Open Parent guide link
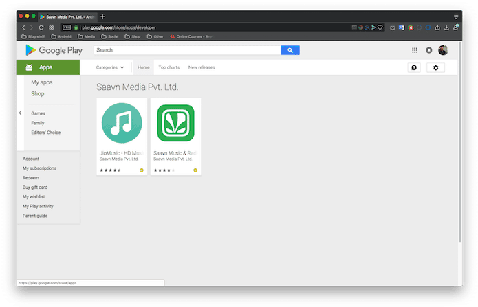 pos(35,216)
